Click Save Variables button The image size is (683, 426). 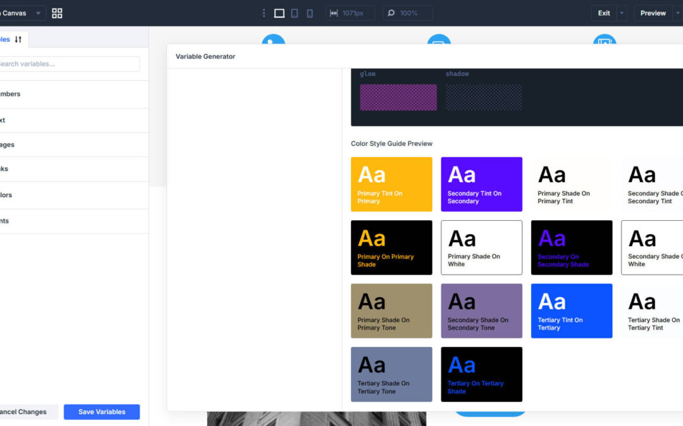point(102,411)
